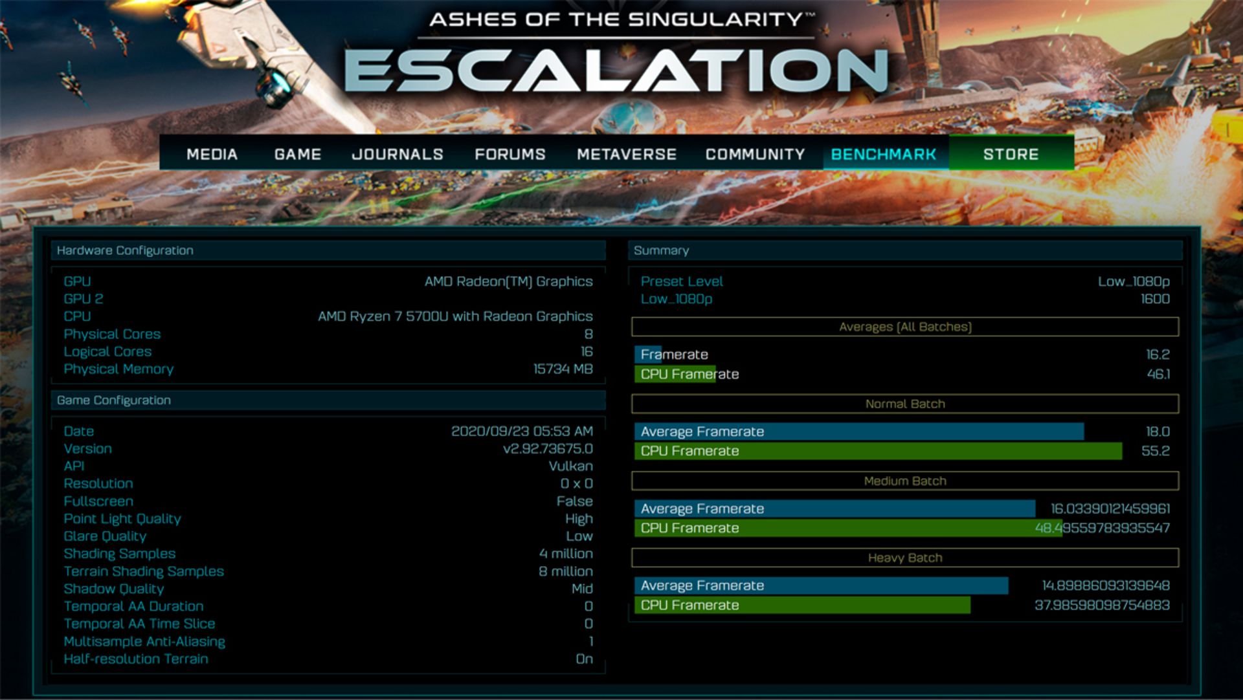The image size is (1243, 700).
Task: Click the Averages (All Batches) heading
Action: [x=905, y=327]
